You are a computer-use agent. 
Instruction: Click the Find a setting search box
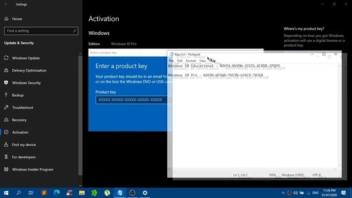point(41,31)
